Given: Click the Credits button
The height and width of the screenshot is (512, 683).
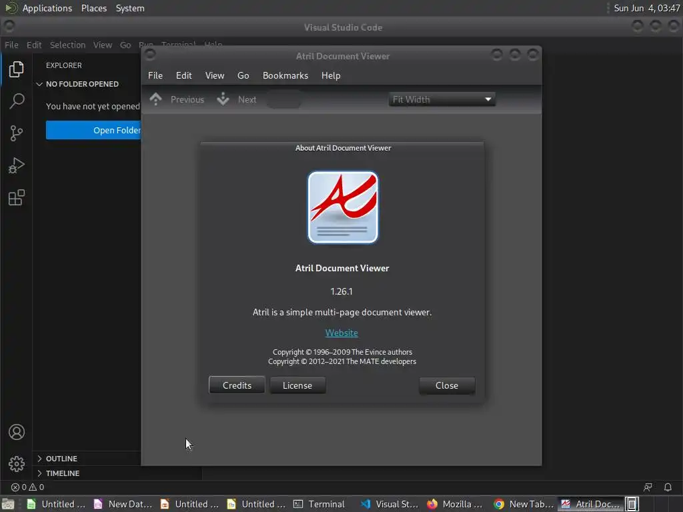Looking at the screenshot, I should point(237,385).
